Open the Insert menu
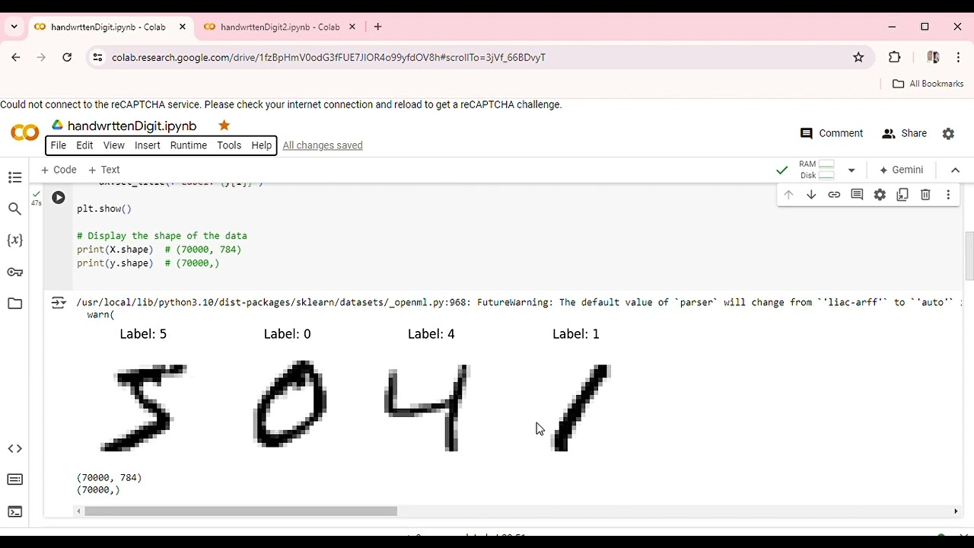 click(148, 145)
